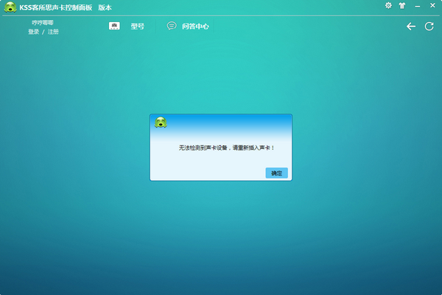Viewport: 442px width, 295px height.
Task: Open settings via the gear icon
Action: [389, 5]
